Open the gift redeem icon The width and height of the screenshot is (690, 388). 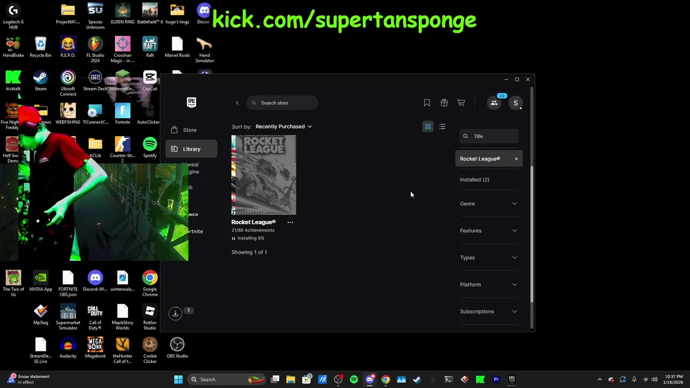[444, 103]
